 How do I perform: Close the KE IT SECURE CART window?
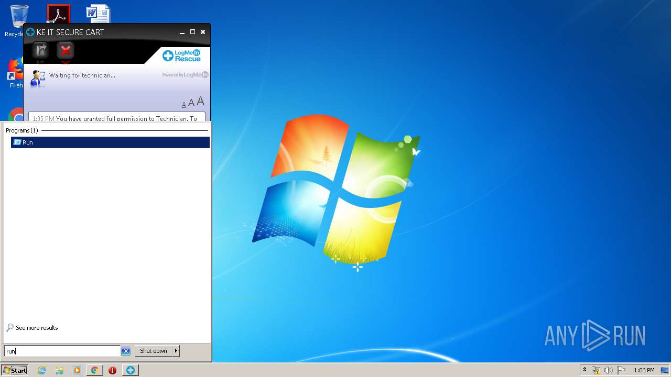203,32
